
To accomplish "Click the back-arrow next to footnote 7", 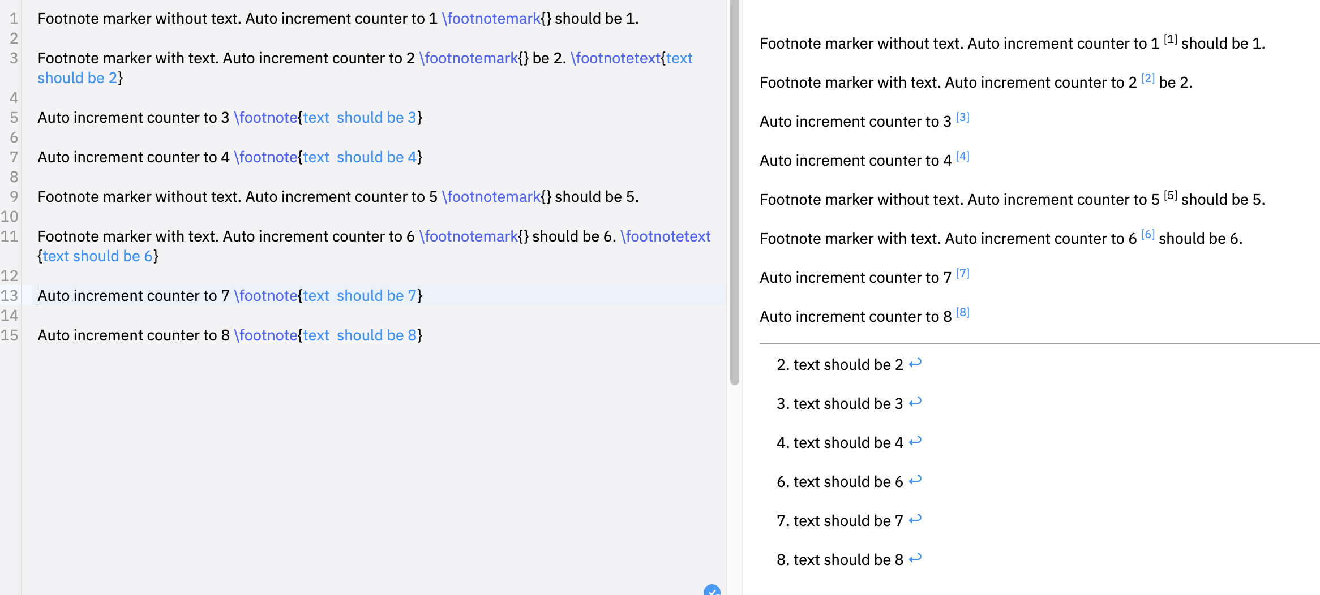I will point(915,519).
